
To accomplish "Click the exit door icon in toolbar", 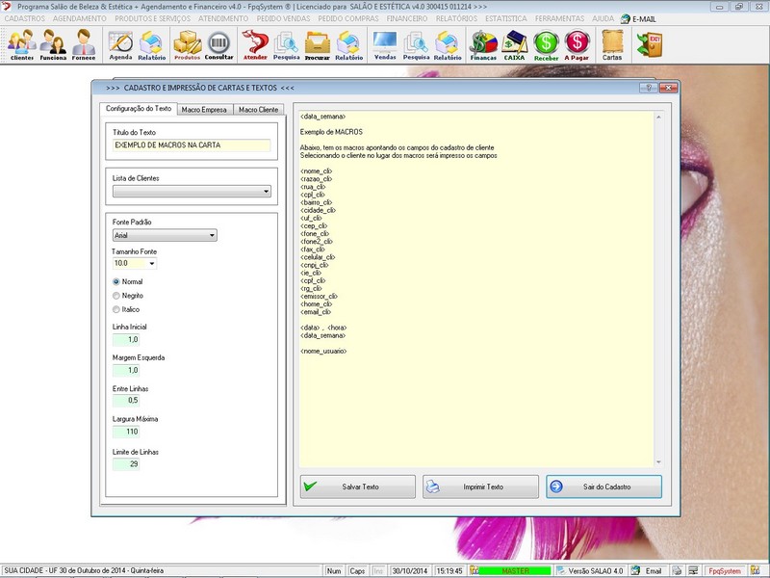I will click(649, 44).
